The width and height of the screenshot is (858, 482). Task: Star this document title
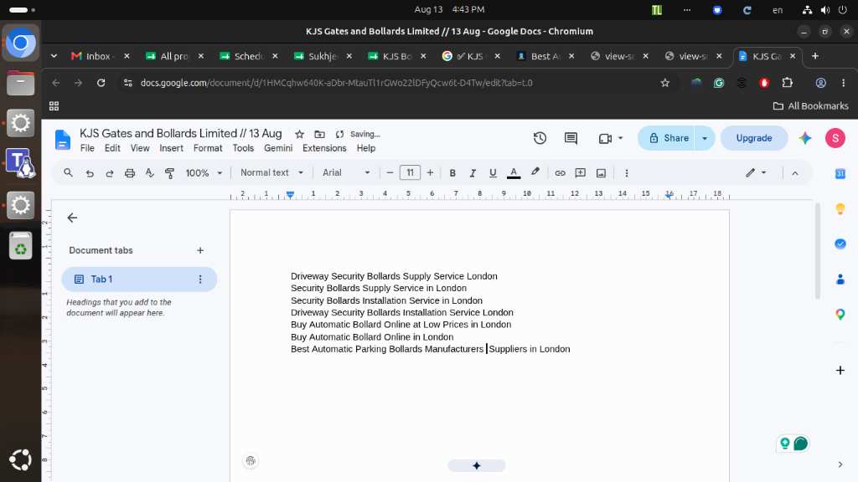click(299, 134)
